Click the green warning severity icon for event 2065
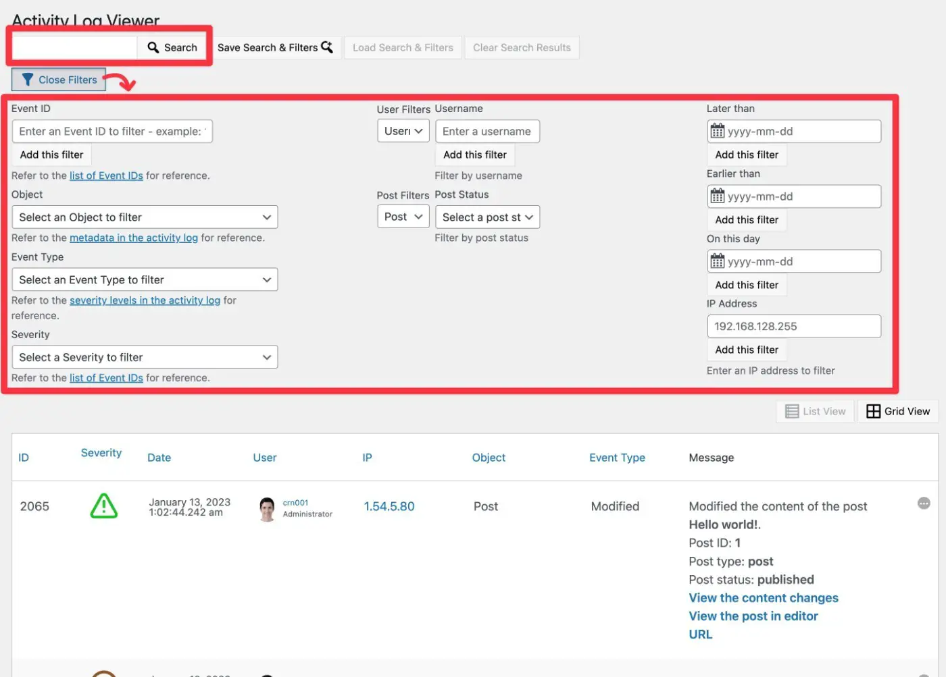This screenshot has width=946, height=677. click(104, 506)
